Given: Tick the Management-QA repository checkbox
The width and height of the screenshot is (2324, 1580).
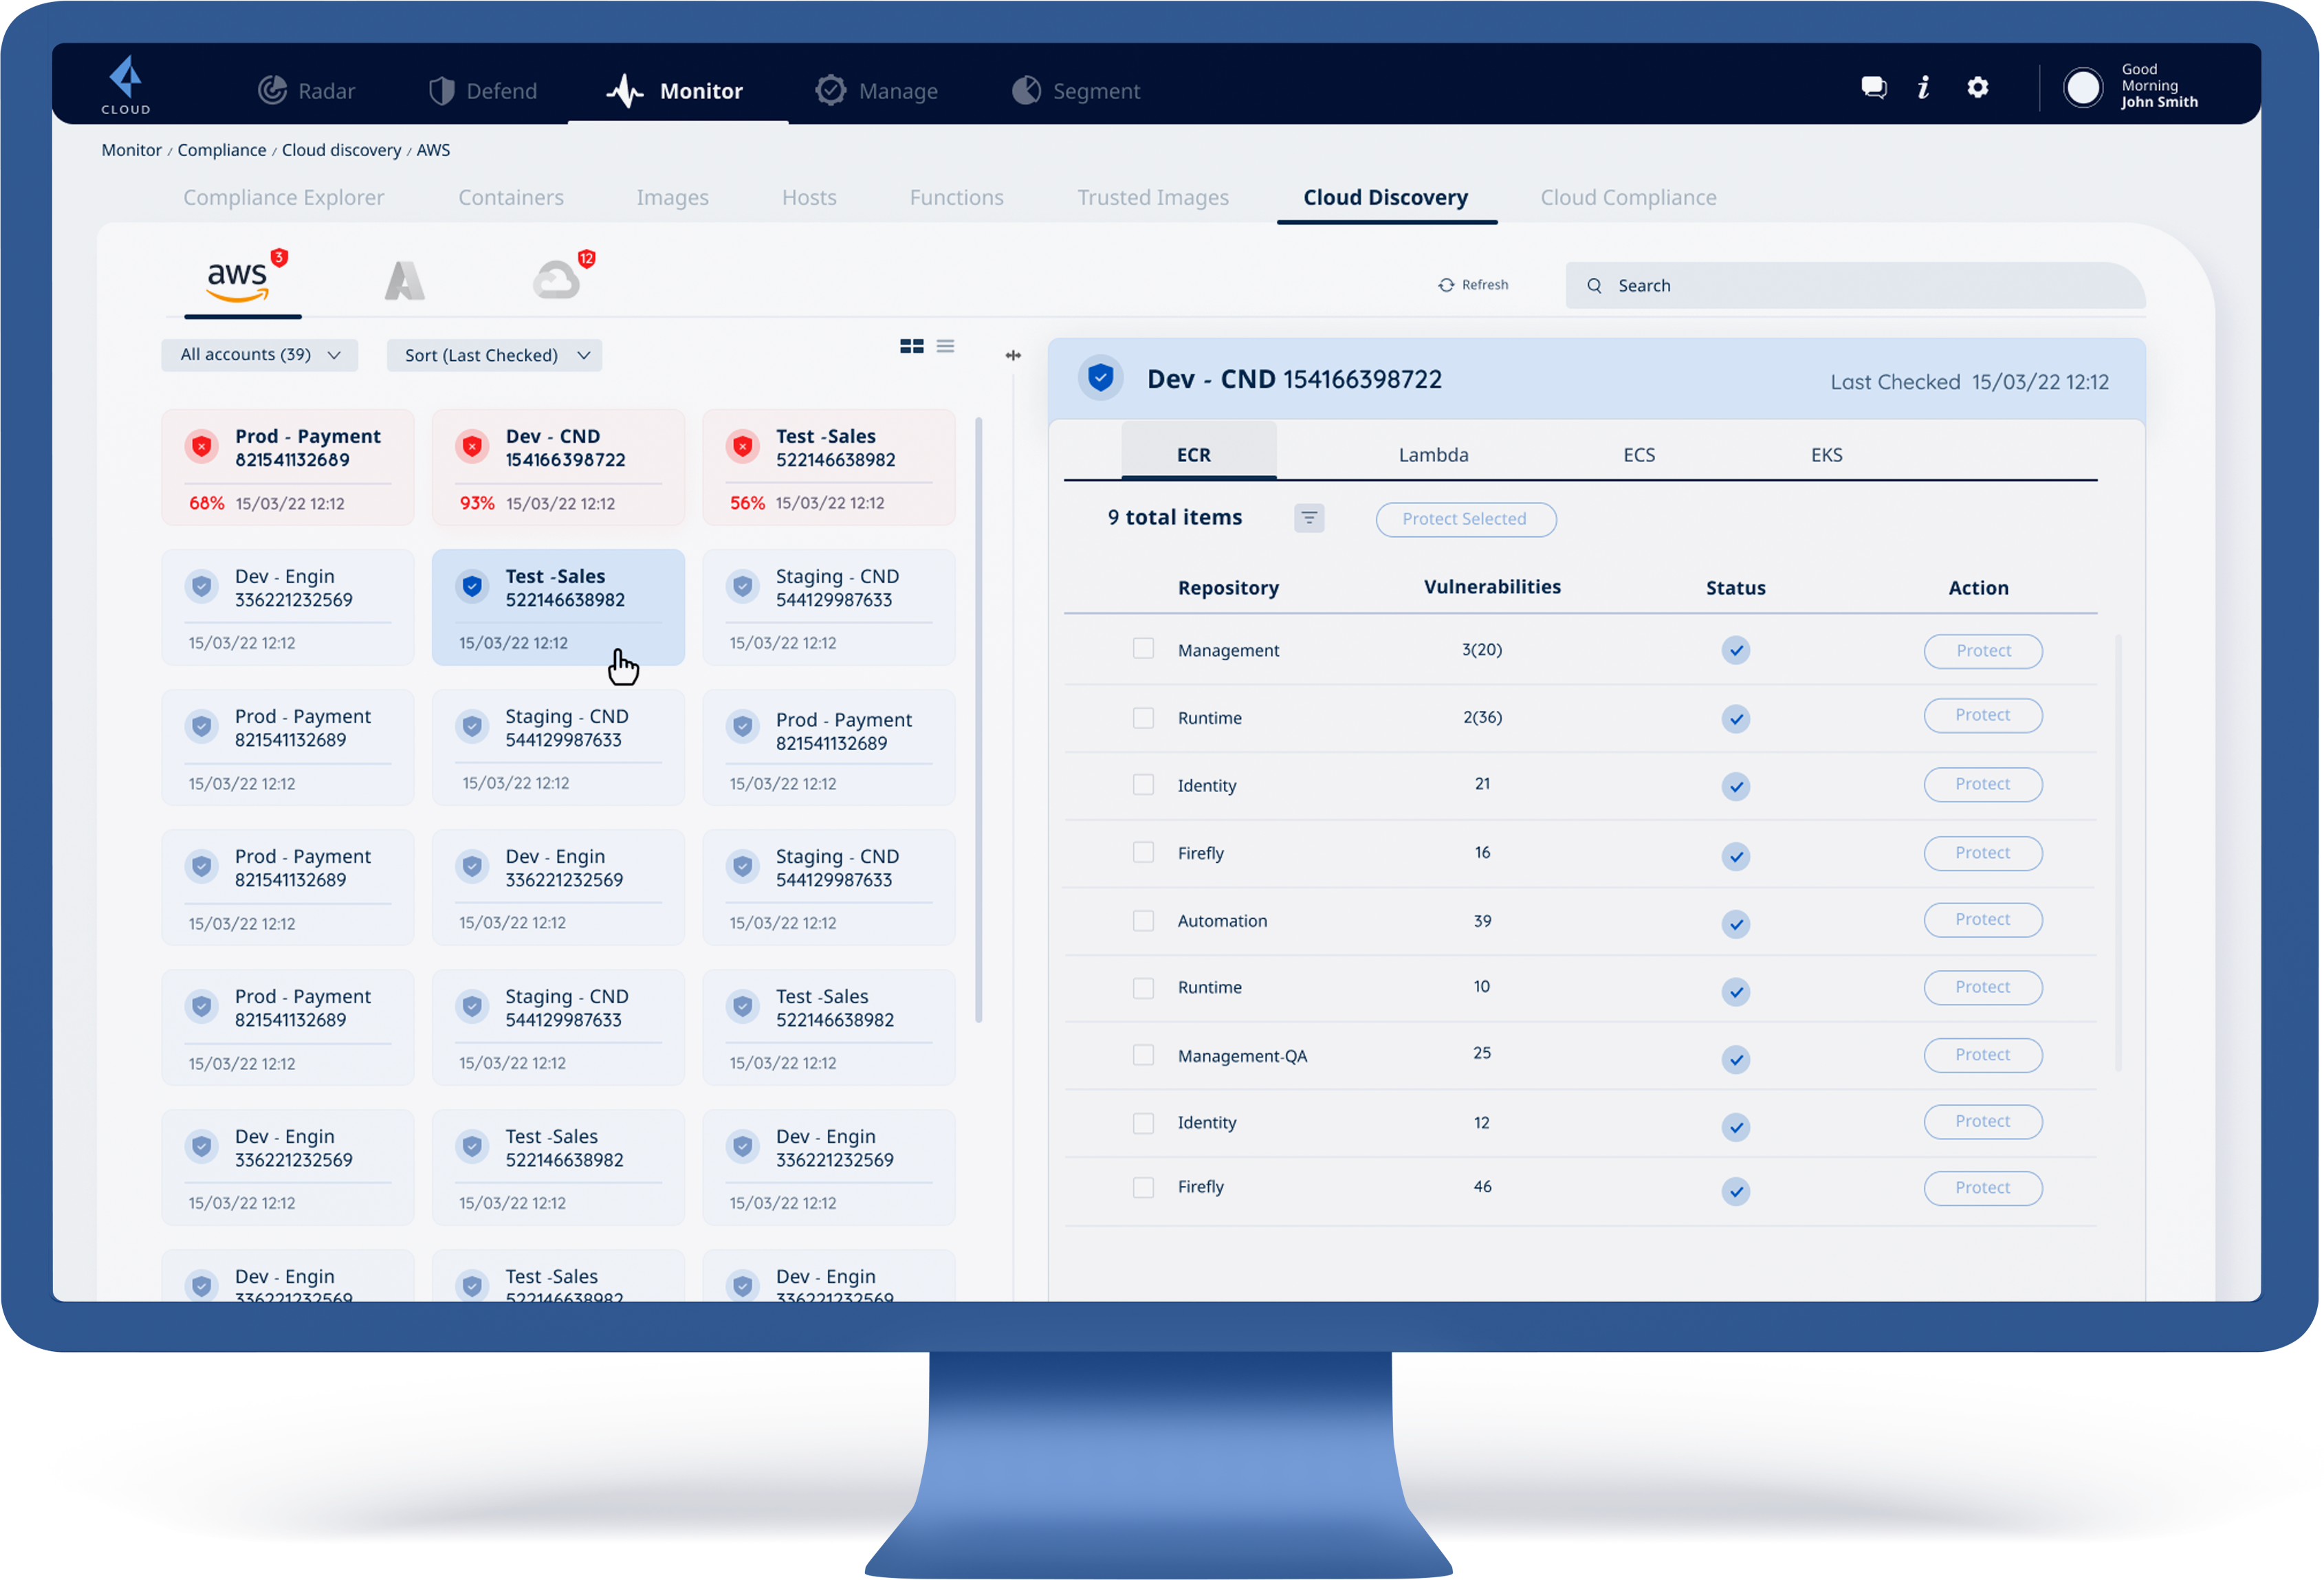Looking at the screenshot, I should coord(1143,1055).
